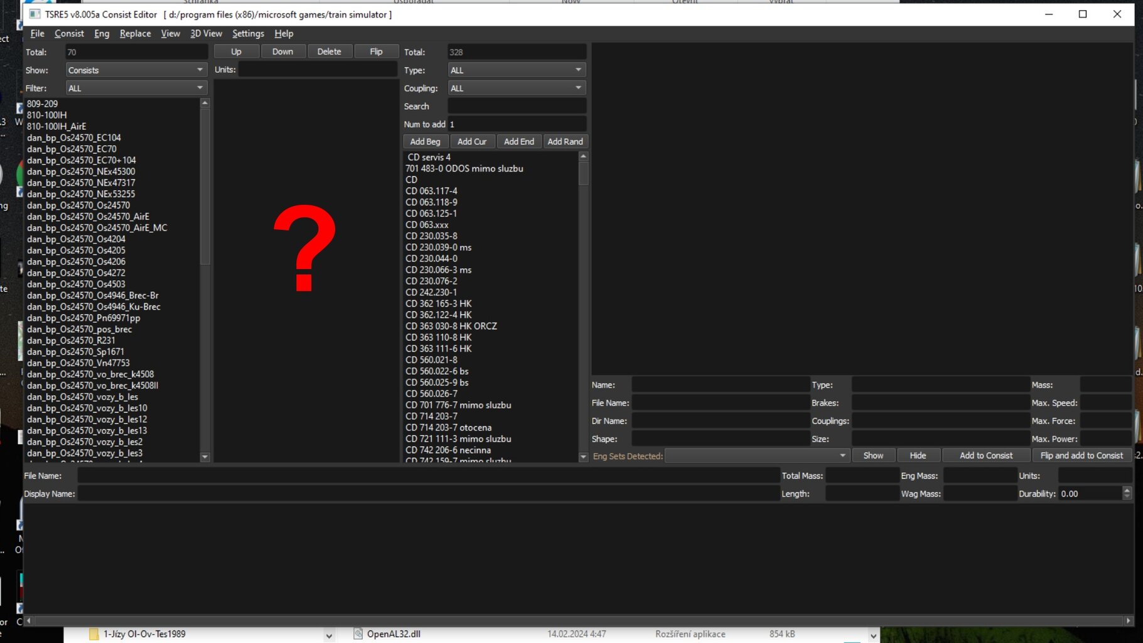The height and width of the screenshot is (643, 1143).
Task: Expand the Show Consists dropdown
Action: click(x=136, y=70)
